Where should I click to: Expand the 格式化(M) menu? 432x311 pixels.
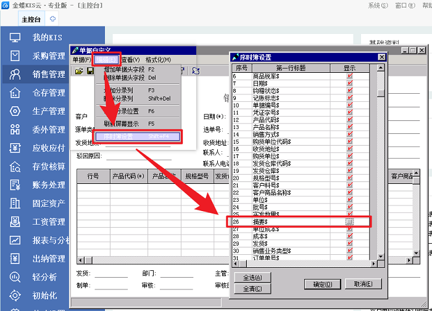(x=158, y=60)
